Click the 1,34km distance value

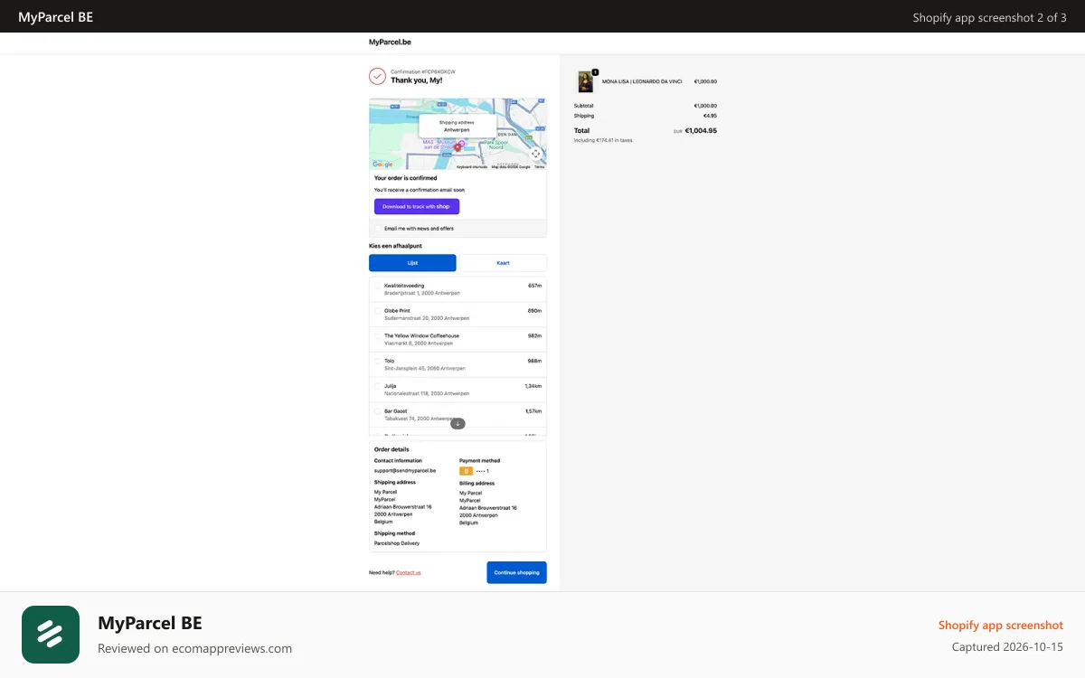tap(533, 386)
